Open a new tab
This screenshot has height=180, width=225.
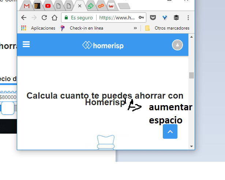(x=124, y=6)
